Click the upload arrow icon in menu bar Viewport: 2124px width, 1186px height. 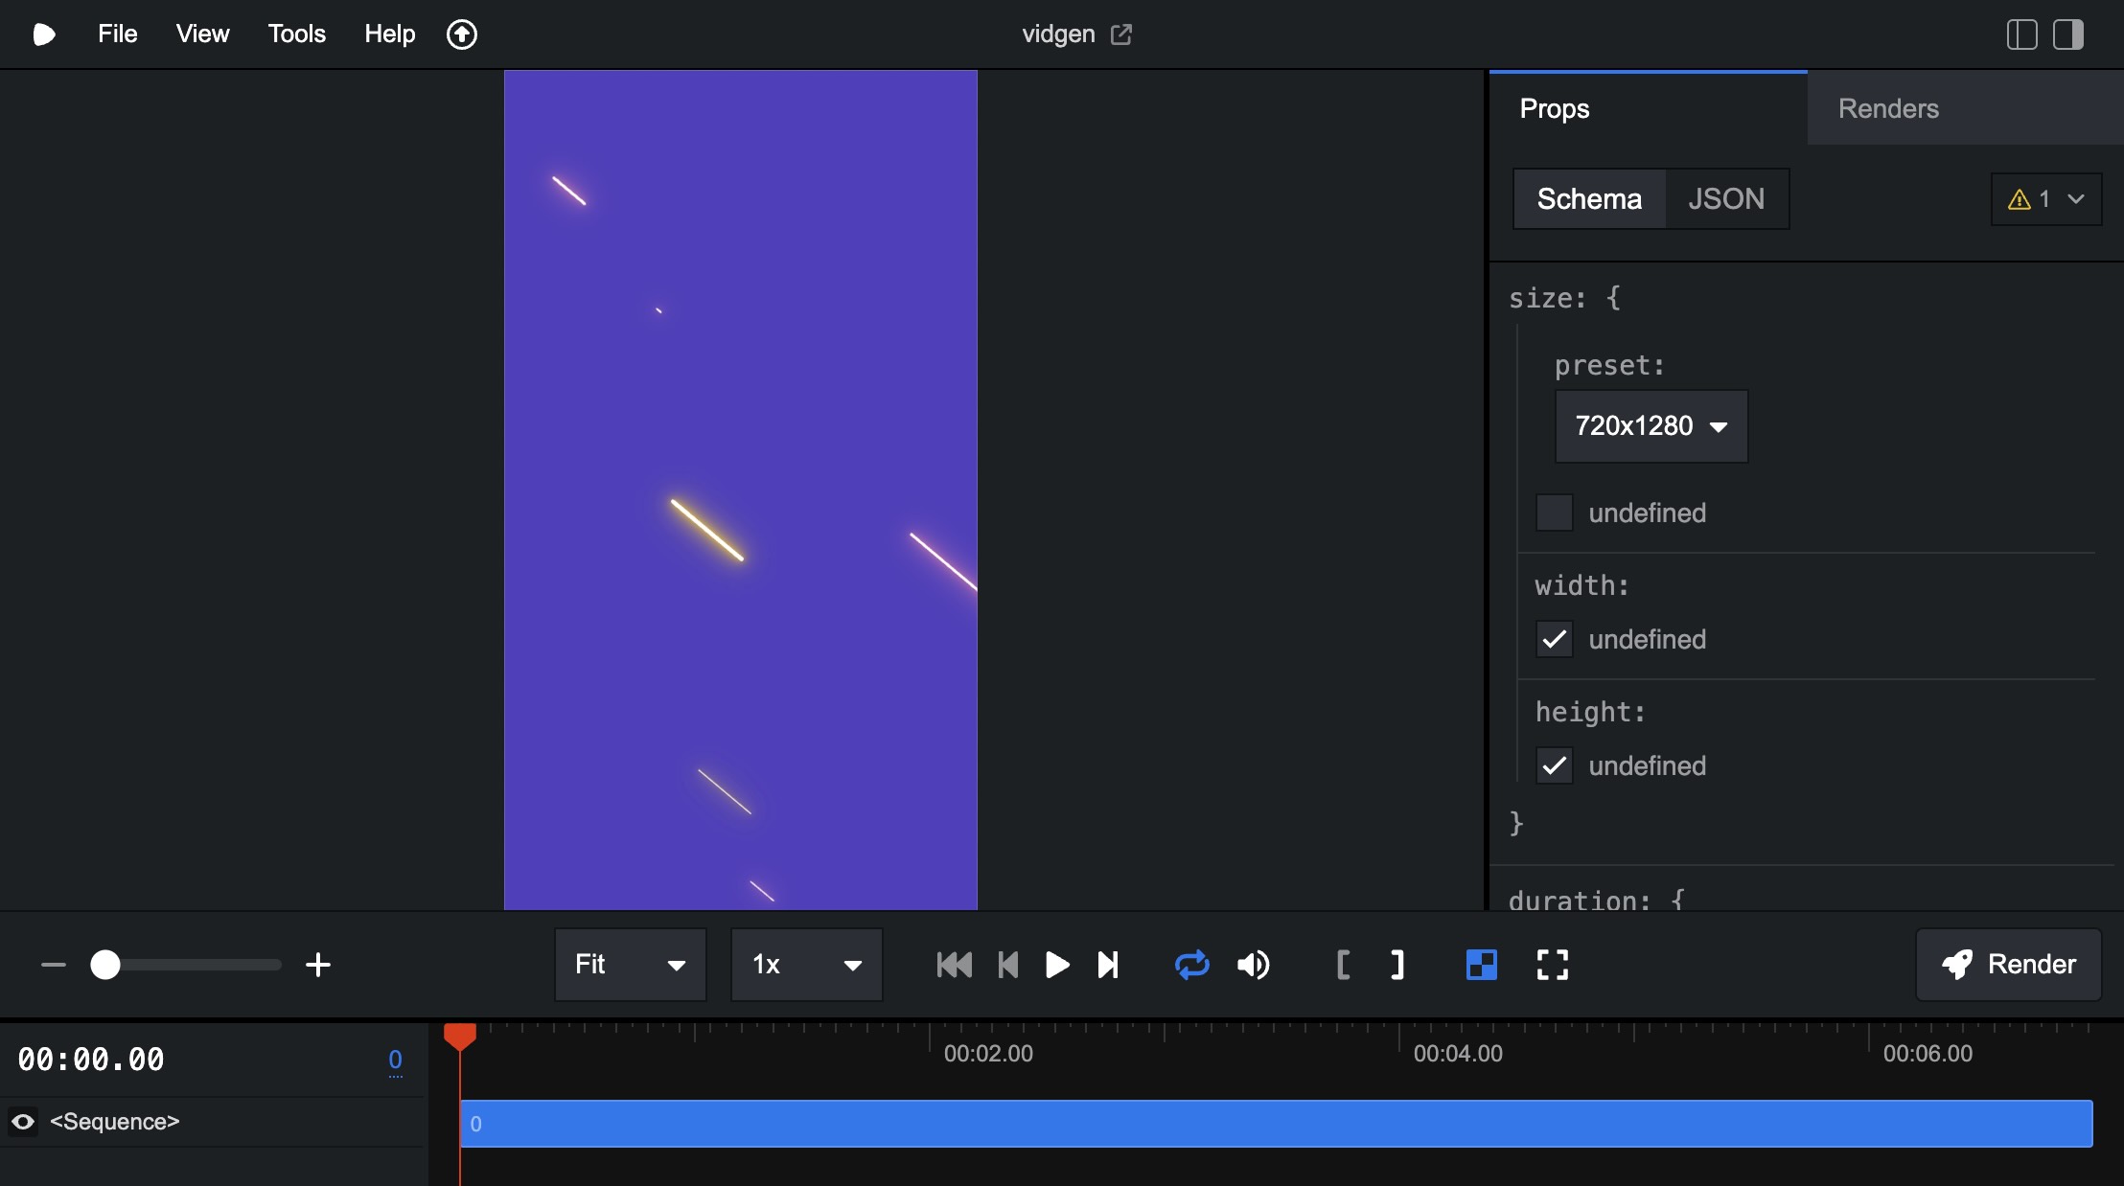point(462,34)
